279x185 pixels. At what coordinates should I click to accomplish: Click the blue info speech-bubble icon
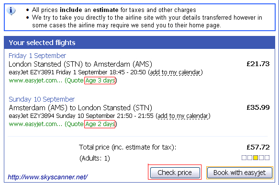(x=11, y=11)
